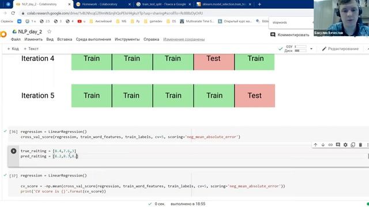The height and width of the screenshot is (207, 369).
Task: Open the Среда выполнения menu
Action: coord(93,39)
